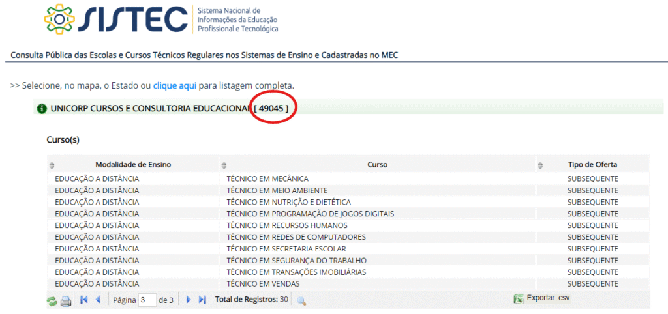668x314 pixels.
Task: Click the 'de 3' page count text
Action: pos(166,300)
